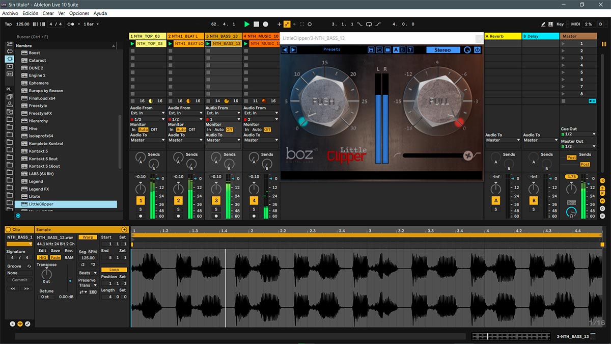Click the PUSH knob in LittleClipper
The height and width of the screenshot is (344, 611).
tap(324, 100)
